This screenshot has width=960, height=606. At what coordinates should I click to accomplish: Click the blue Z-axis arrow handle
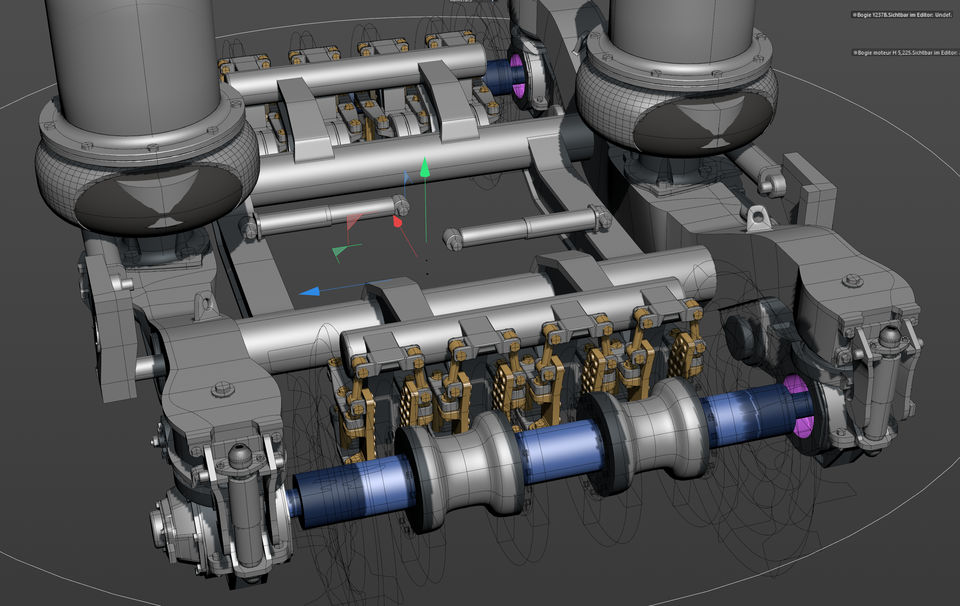(309, 292)
